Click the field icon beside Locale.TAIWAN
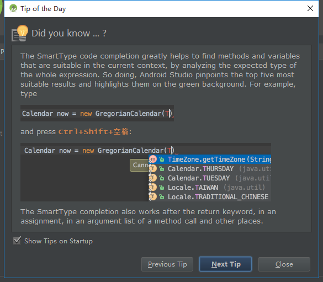Viewport: 323px width, 282px height. point(153,188)
